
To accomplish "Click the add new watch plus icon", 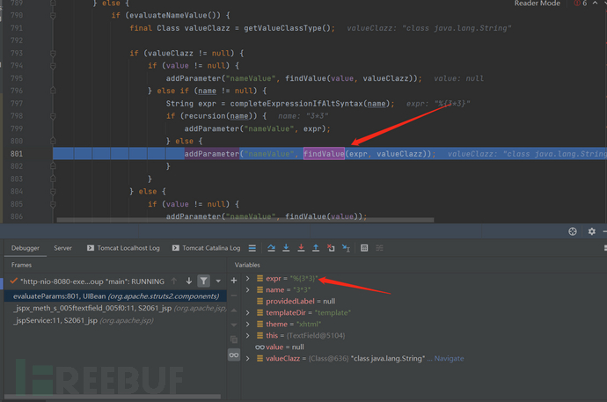I will (234, 281).
